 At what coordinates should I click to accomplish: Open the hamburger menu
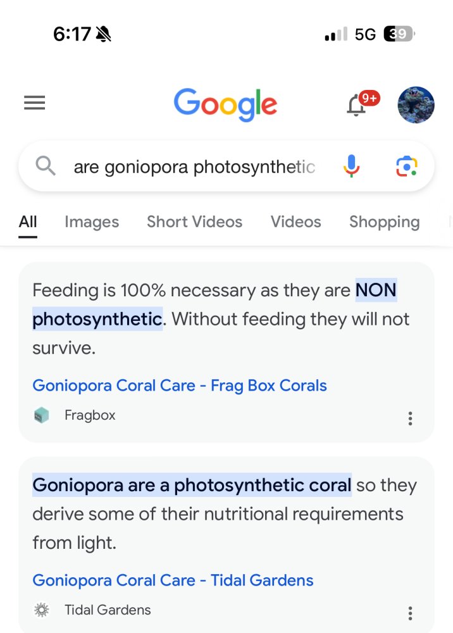35,103
